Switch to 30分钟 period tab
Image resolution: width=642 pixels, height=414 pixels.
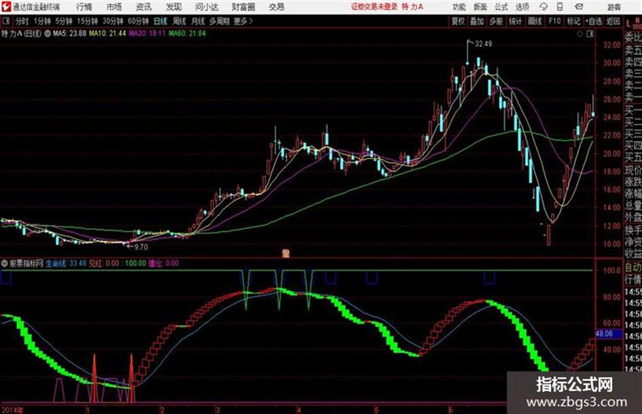pos(113,21)
